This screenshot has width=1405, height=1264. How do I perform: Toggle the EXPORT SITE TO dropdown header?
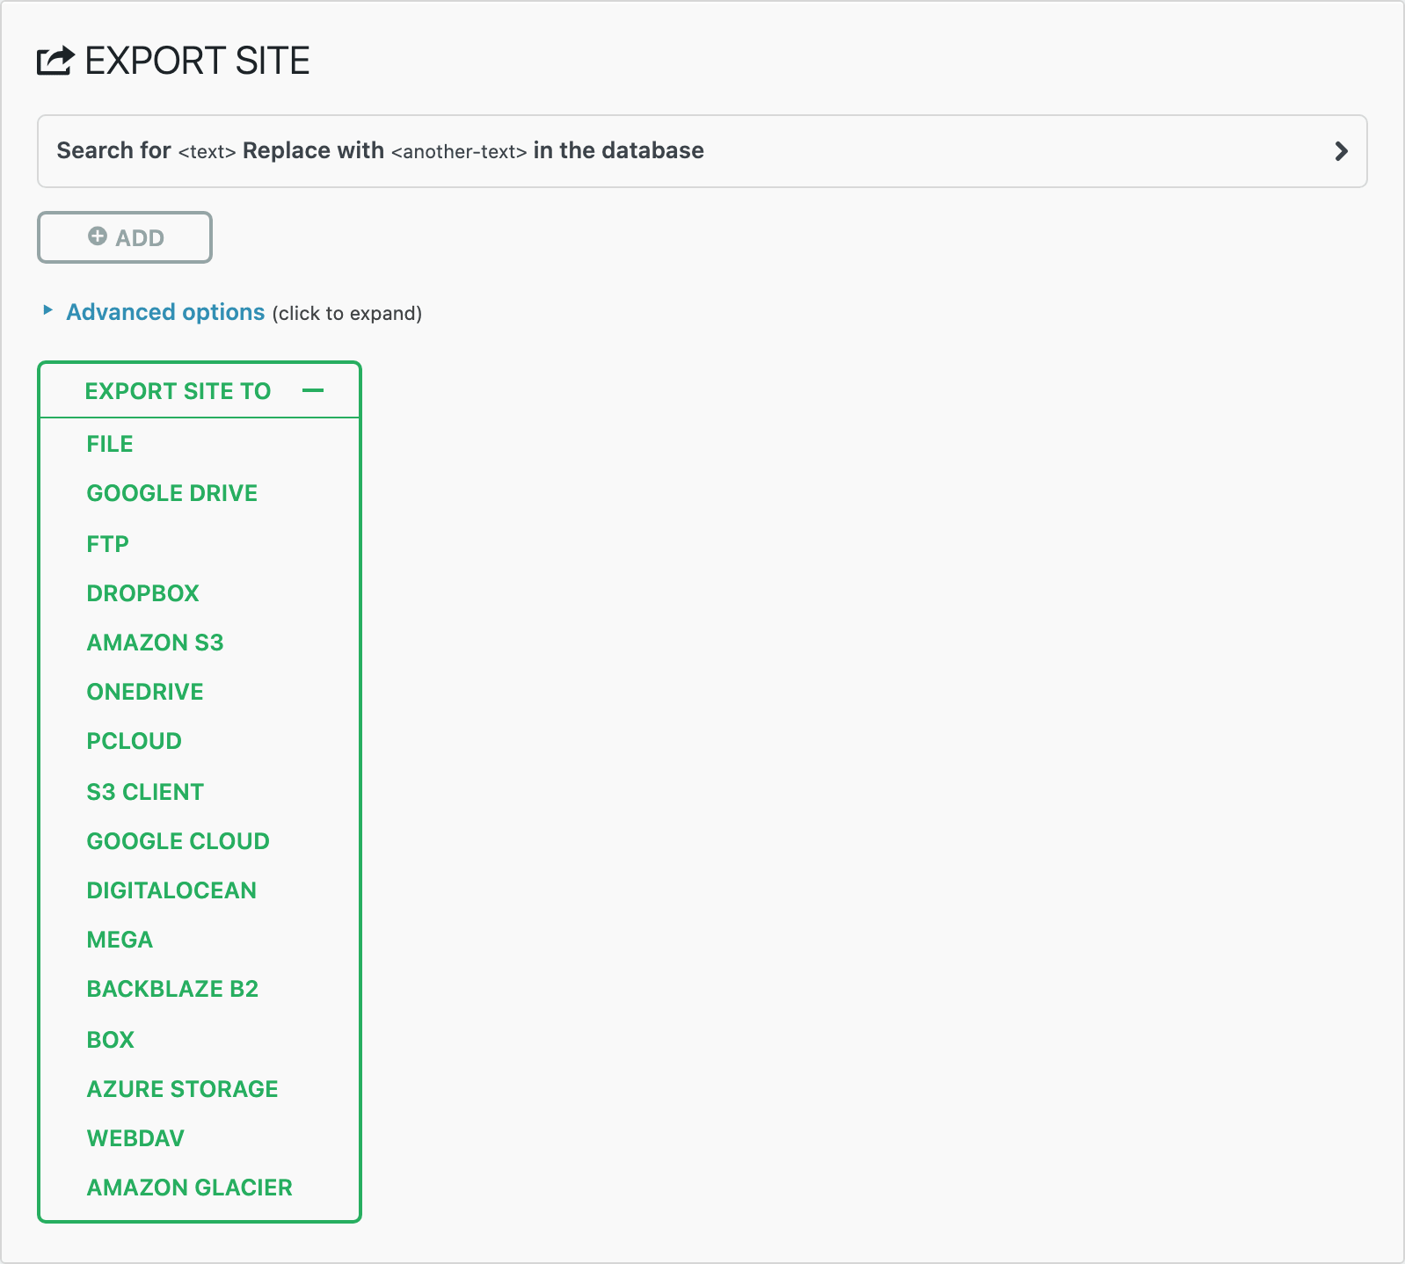pos(200,390)
